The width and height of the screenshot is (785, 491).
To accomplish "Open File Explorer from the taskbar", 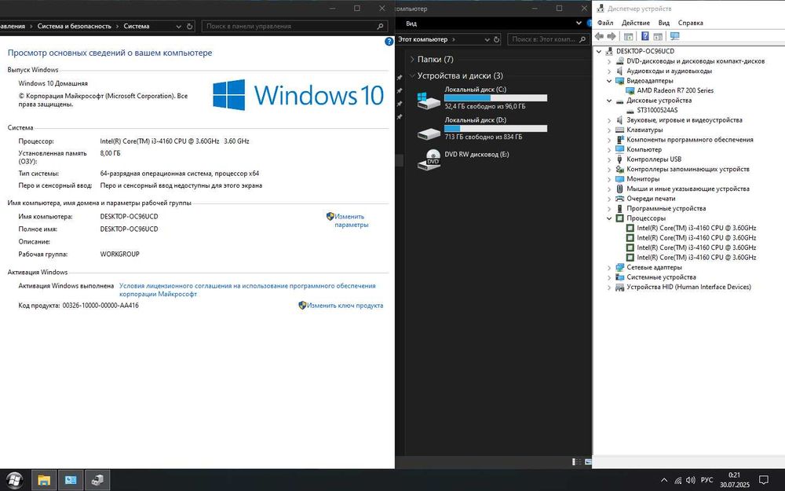I will 44,480.
